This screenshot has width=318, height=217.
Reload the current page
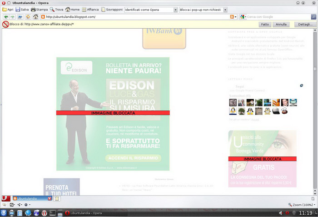click(27, 17)
